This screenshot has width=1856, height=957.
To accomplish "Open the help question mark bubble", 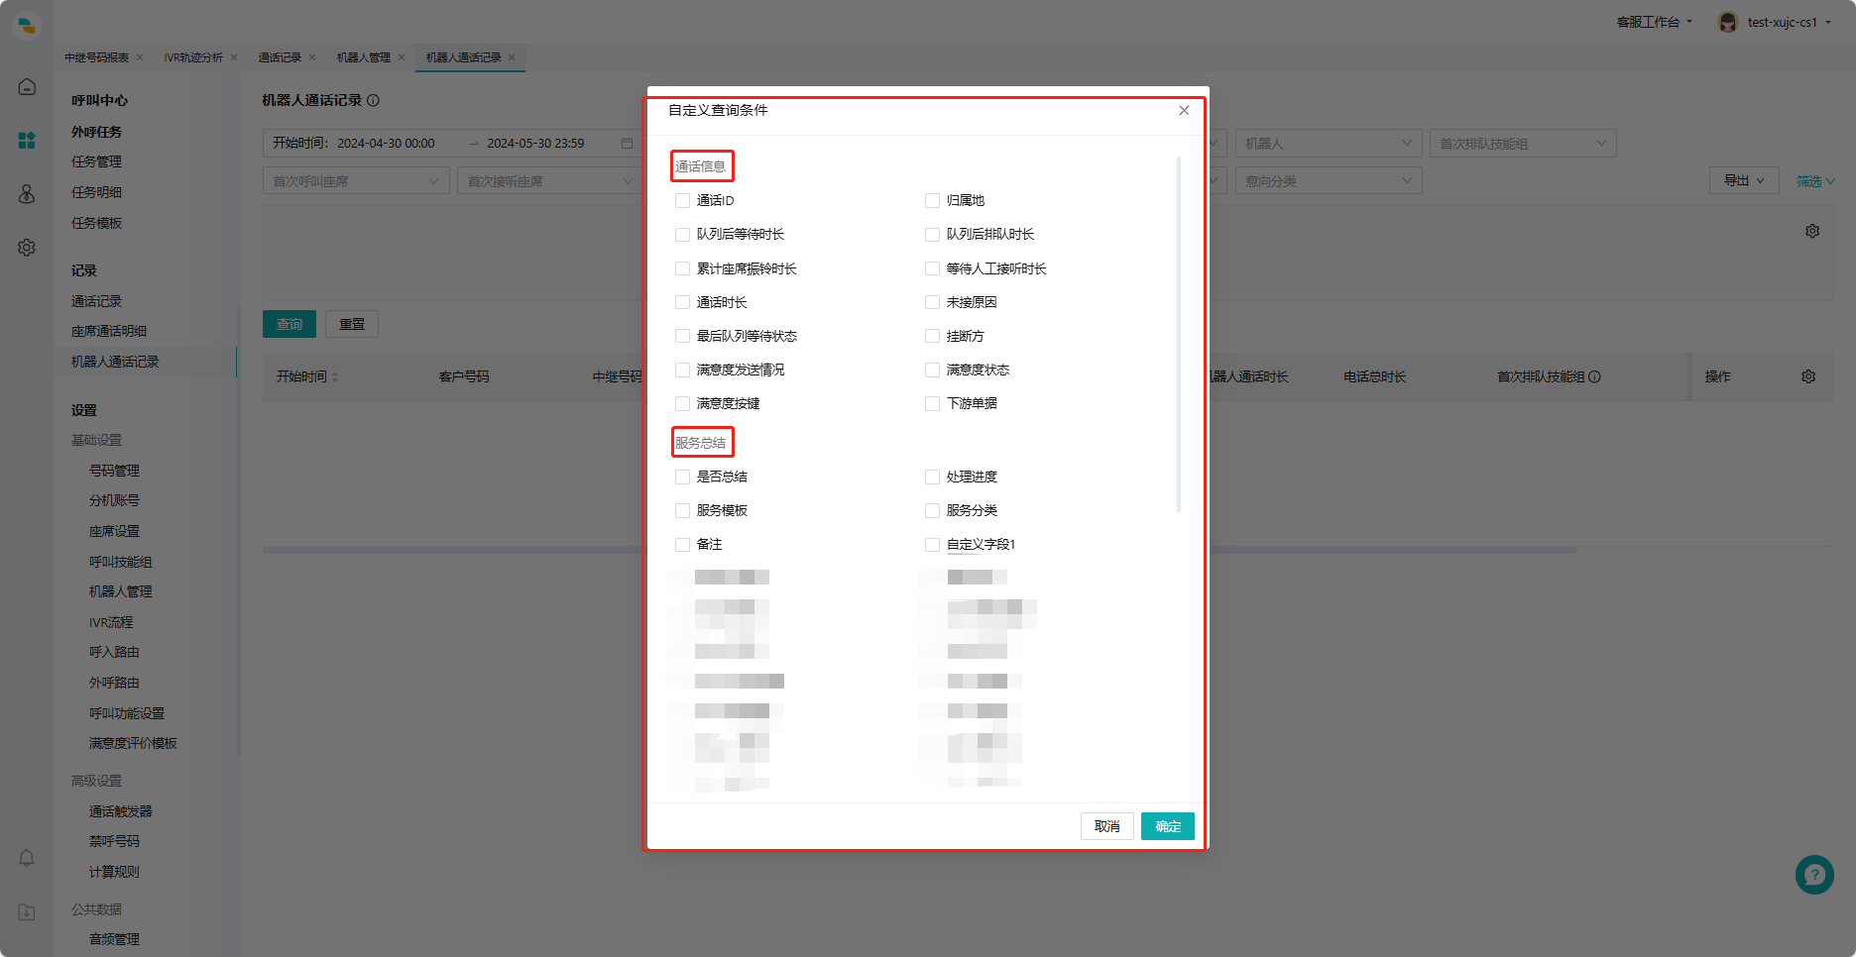I will 1814,875.
